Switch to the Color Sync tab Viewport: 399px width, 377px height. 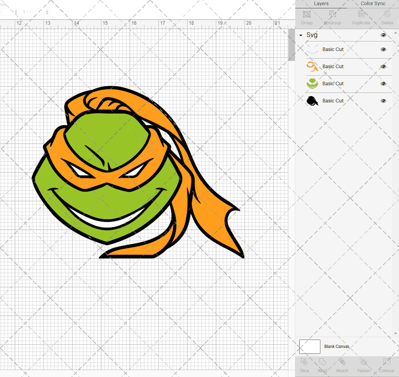tap(372, 4)
